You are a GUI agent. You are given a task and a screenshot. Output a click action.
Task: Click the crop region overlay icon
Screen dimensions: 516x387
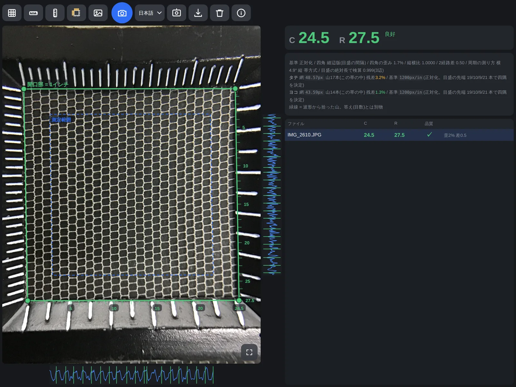tap(76, 13)
